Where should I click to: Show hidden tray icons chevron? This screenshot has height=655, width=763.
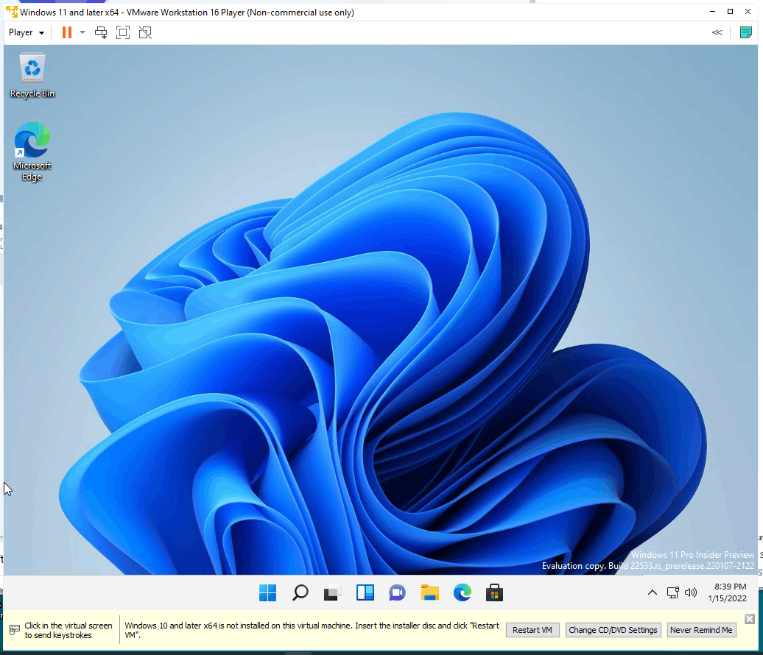(x=652, y=592)
